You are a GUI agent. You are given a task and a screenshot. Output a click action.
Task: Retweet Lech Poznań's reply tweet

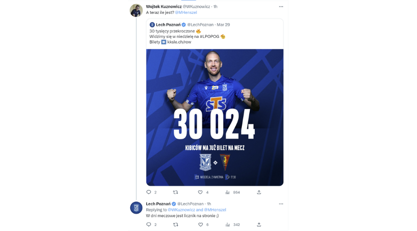pos(176,225)
